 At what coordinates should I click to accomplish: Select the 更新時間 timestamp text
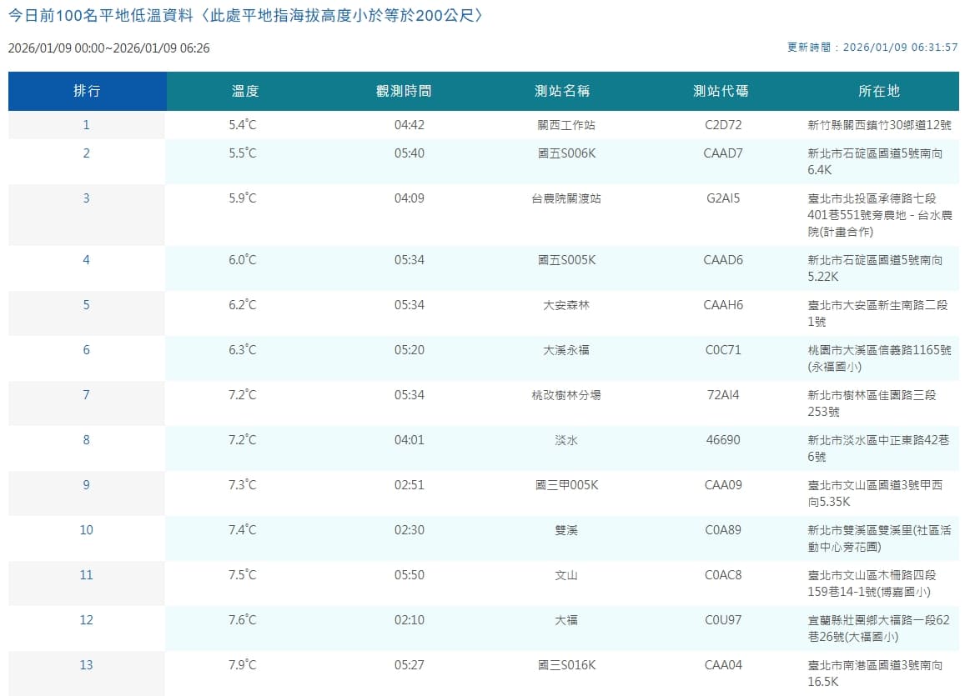[x=872, y=47]
